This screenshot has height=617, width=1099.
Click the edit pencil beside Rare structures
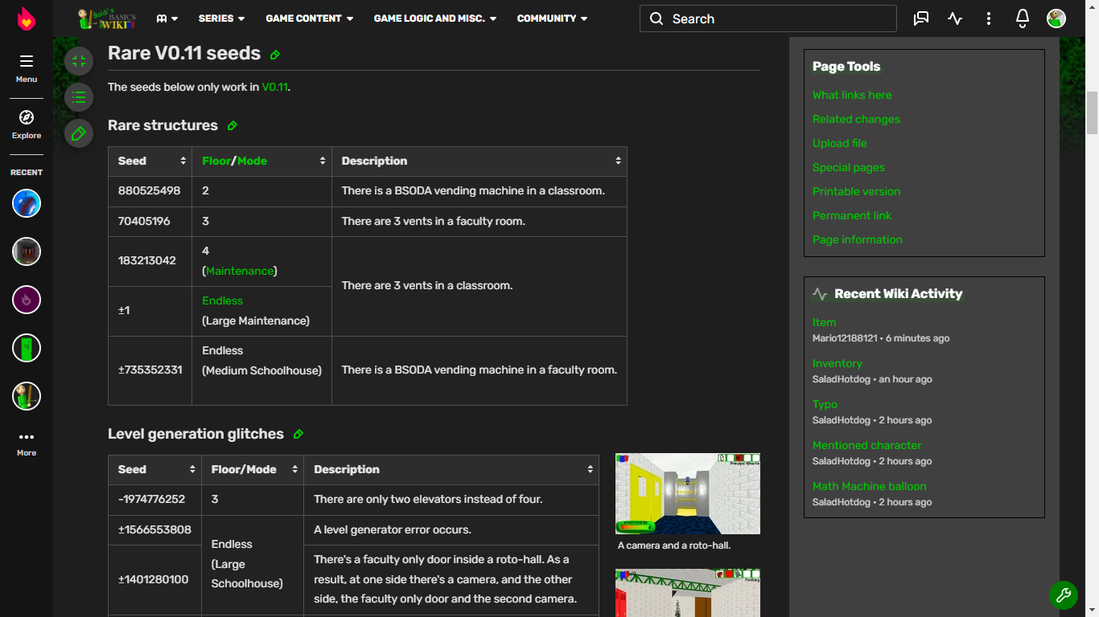point(233,125)
